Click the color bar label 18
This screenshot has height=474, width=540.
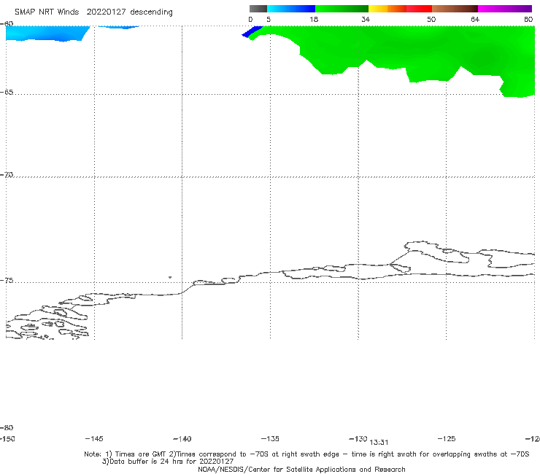pyautogui.click(x=314, y=19)
